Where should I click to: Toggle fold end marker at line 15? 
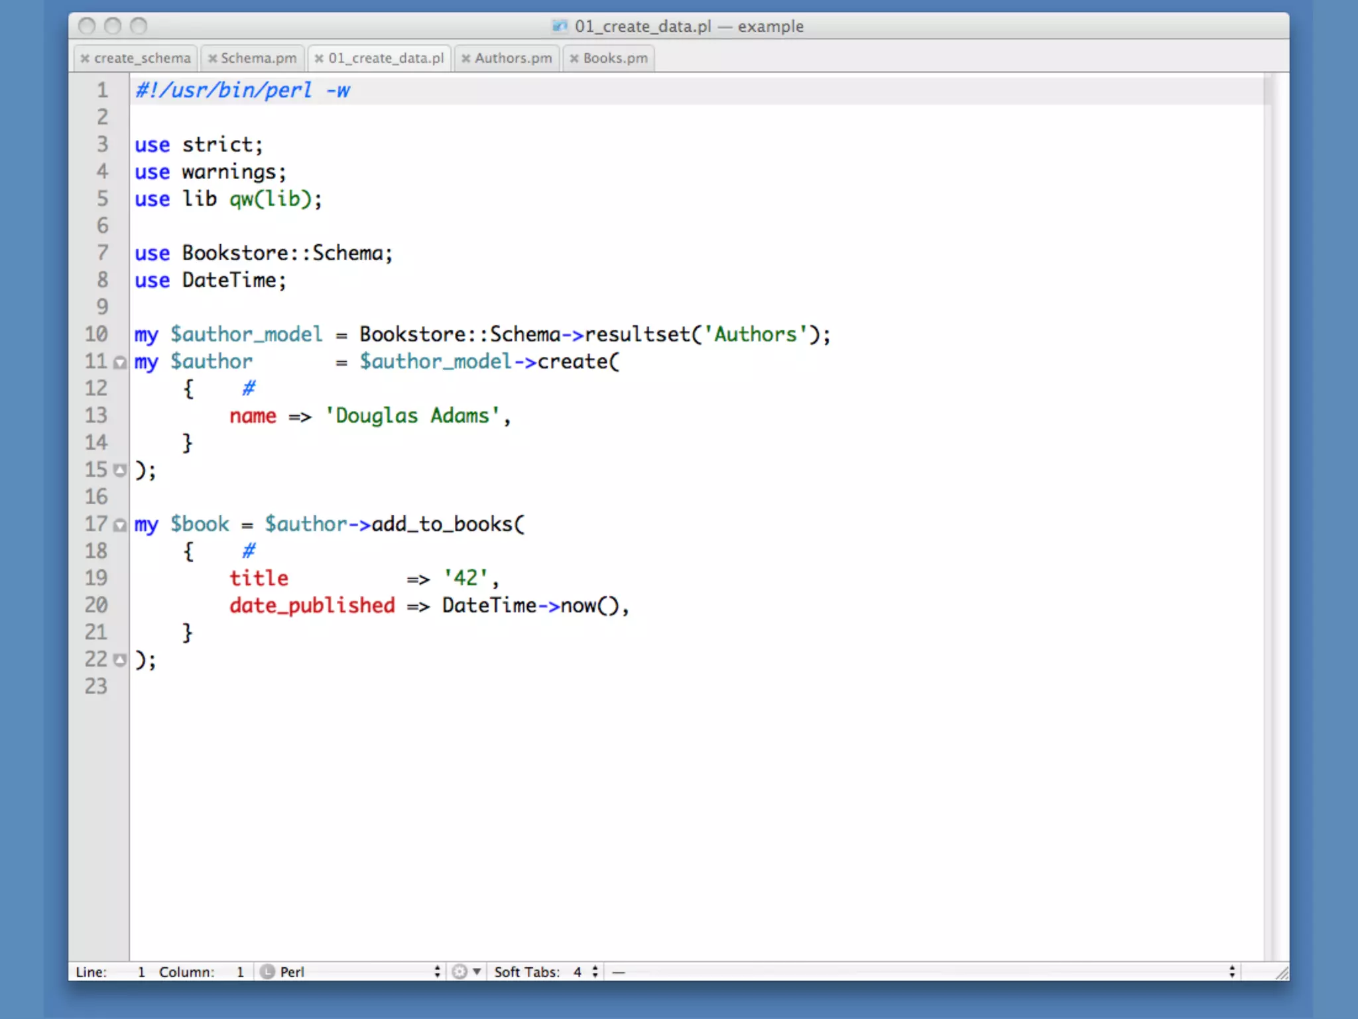click(x=120, y=470)
